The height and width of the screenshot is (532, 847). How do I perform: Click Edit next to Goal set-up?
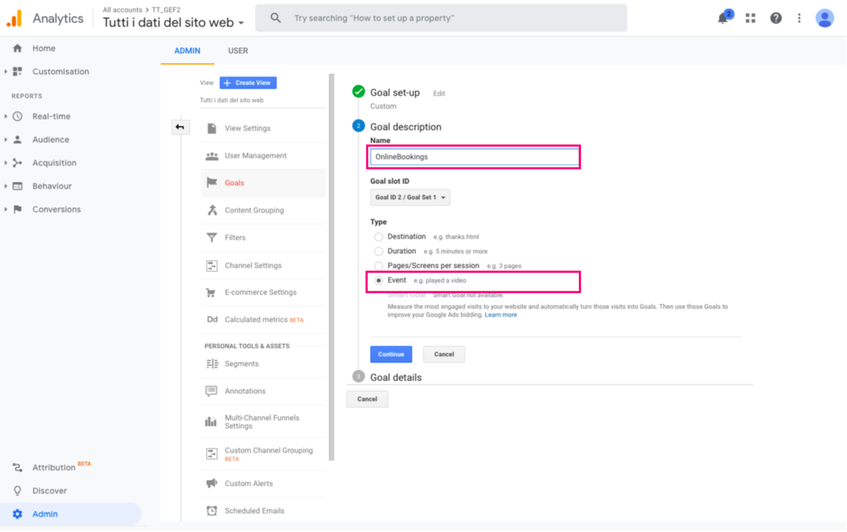click(x=439, y=94)
